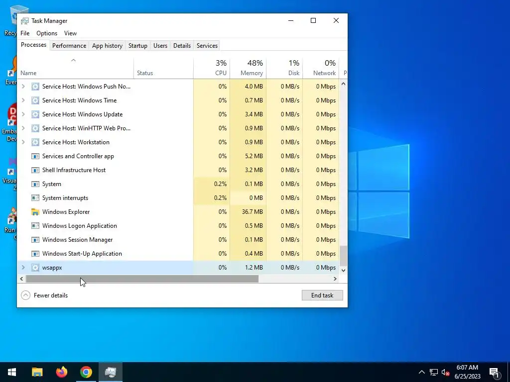Screen dimensions: 510x382
Task: Click the Shell Infrastructure Host icon
Action: click(35, 170)
